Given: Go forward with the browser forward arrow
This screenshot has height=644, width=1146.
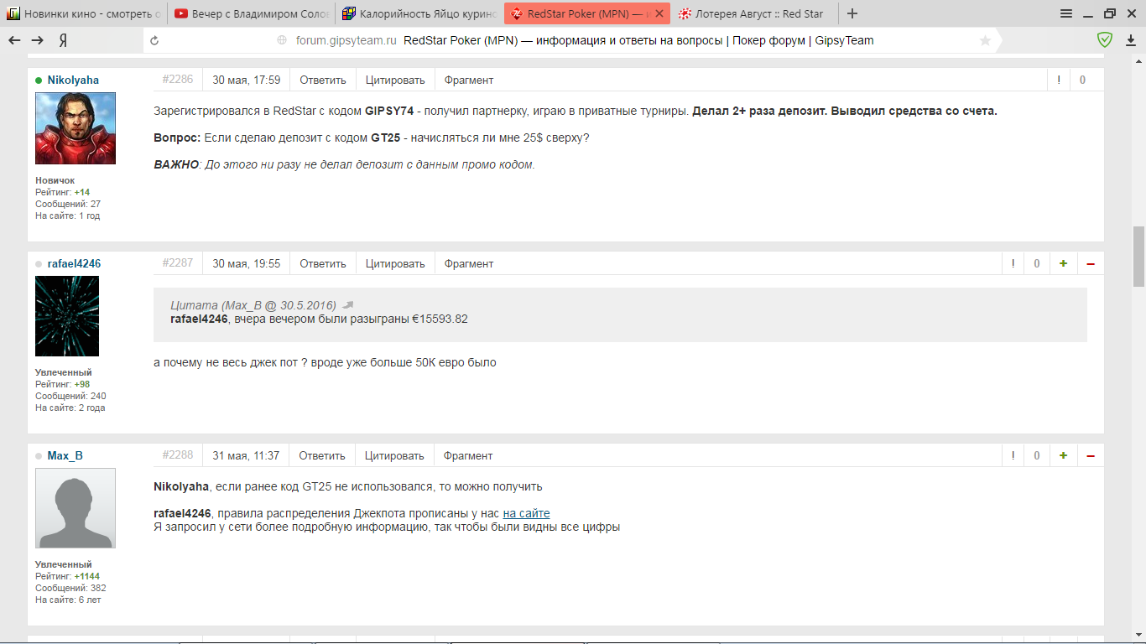Looking at the screenshot, I should coord(38,40).
